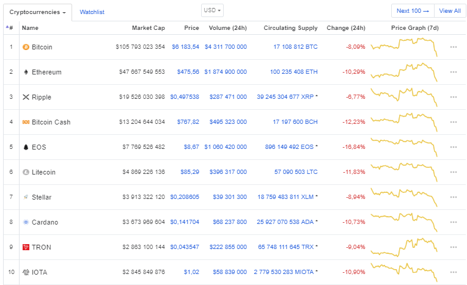Open the Ethereum name link
This screenshot has height=285, width=467.
[x=46, y=72]
